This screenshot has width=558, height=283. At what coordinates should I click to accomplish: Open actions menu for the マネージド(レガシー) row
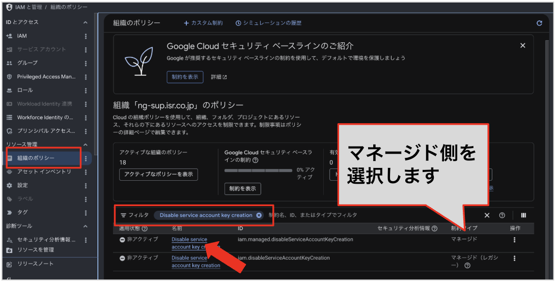[x=514, y=259]
